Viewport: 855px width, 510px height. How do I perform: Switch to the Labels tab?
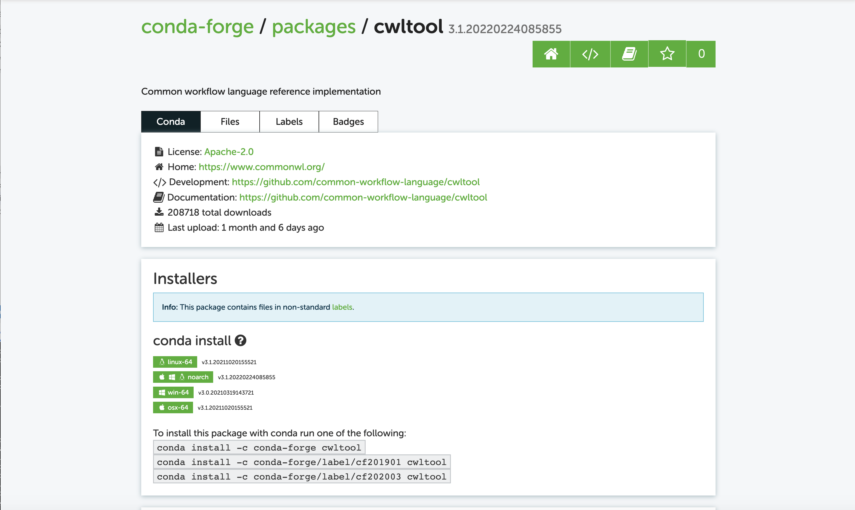289,122
